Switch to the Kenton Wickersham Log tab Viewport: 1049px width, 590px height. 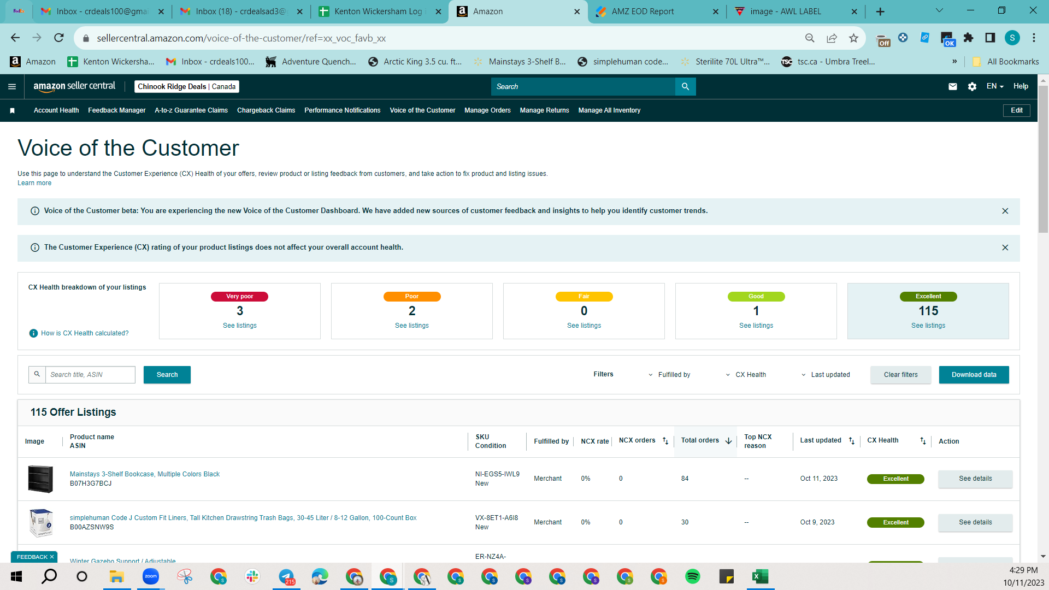(380, 11)
